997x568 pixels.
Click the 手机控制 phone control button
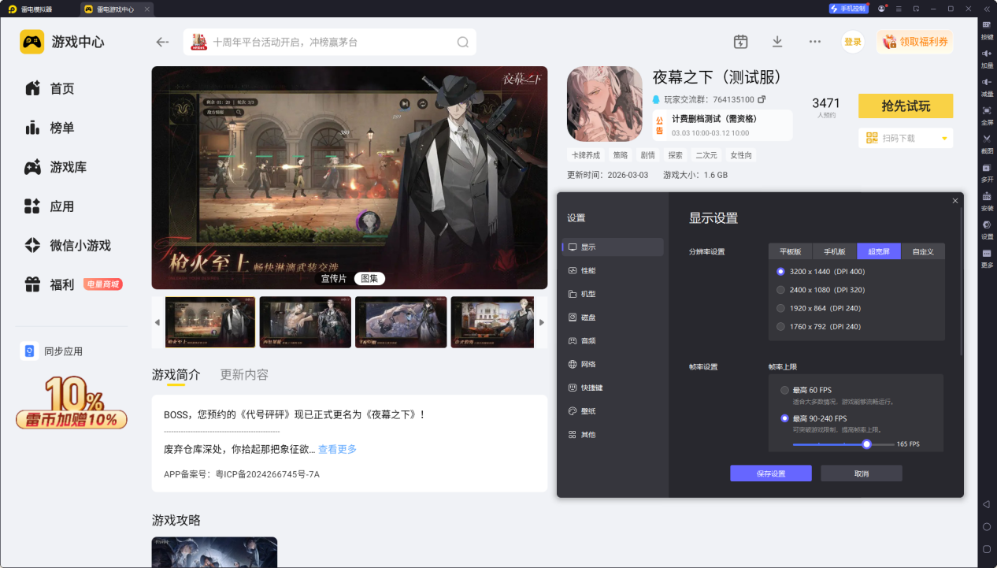pos(848,9)
